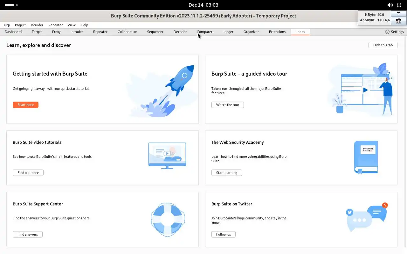
Task: Open the Intruder menu in menu bar
Action: coord(37,25)
